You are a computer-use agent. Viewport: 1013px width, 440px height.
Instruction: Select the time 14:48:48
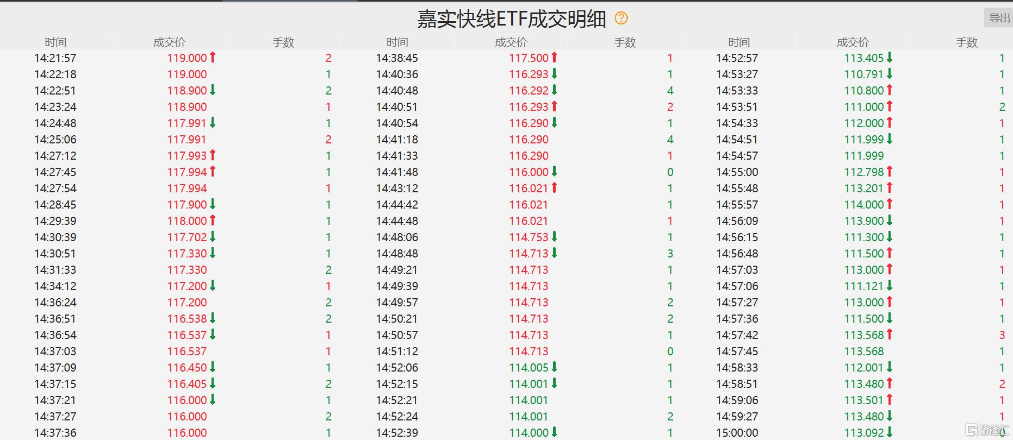pyautogui.click(x=397, y=254)
